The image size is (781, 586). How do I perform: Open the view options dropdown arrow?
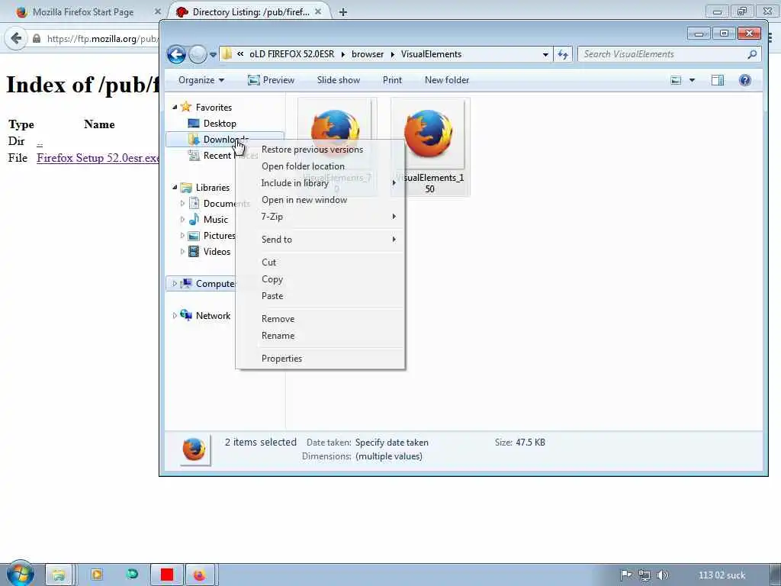692,80
